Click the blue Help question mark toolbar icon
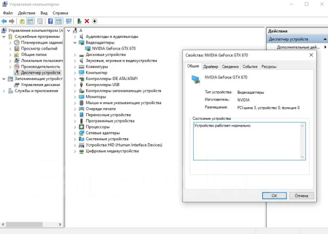 click(50, 21)
